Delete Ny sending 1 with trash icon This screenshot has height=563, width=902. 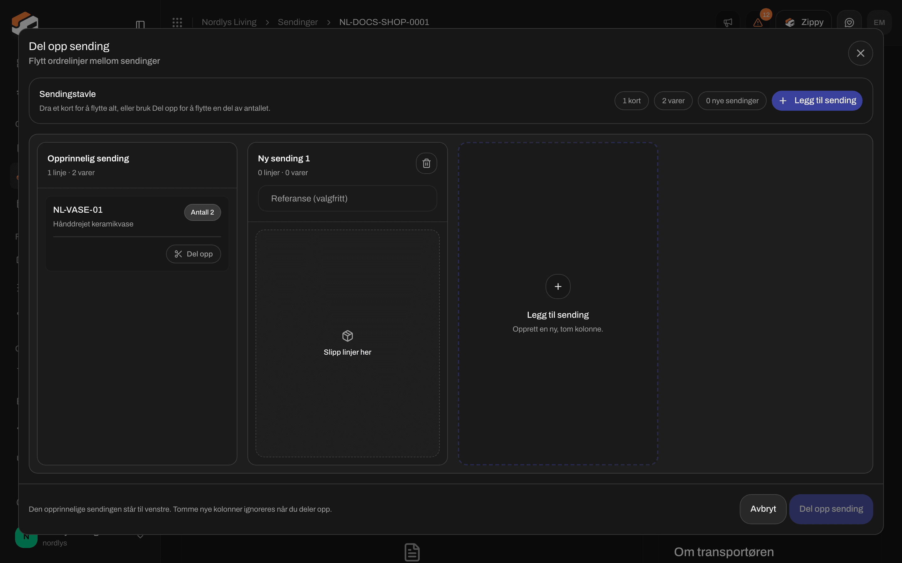[426, 163]
